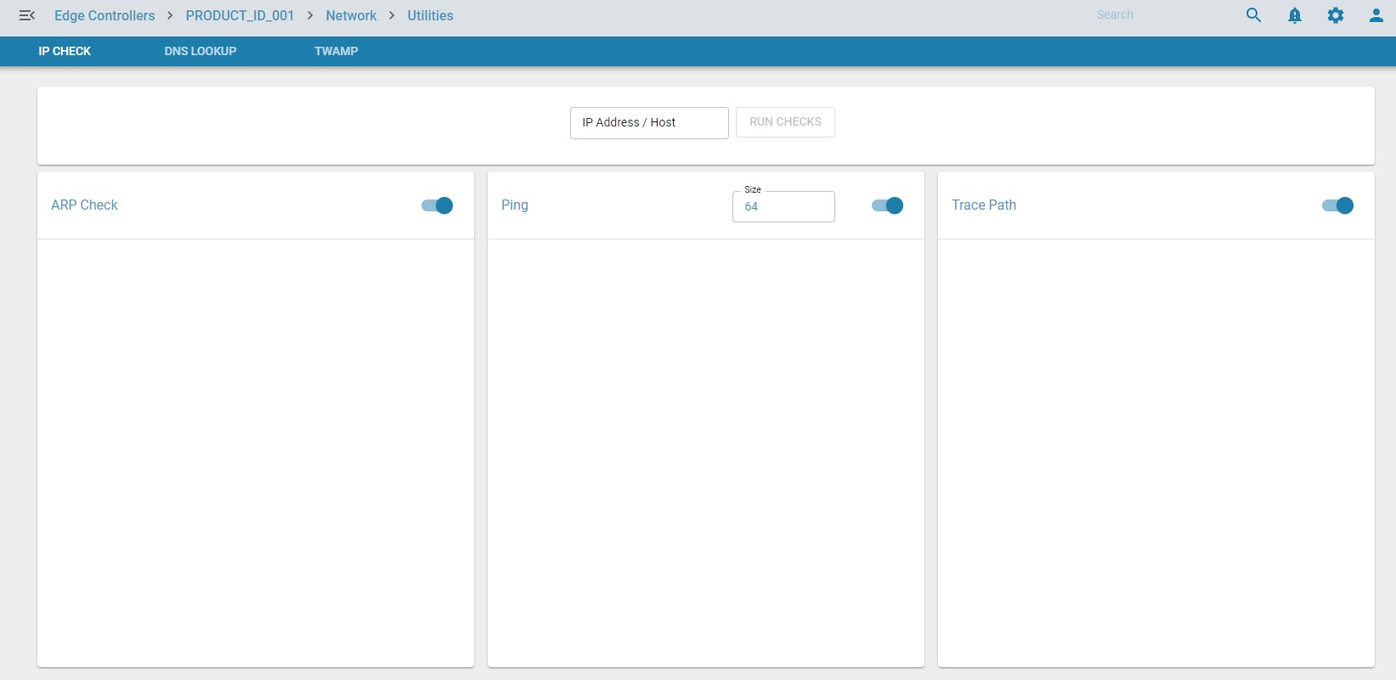Open the user account menu

1376,15
